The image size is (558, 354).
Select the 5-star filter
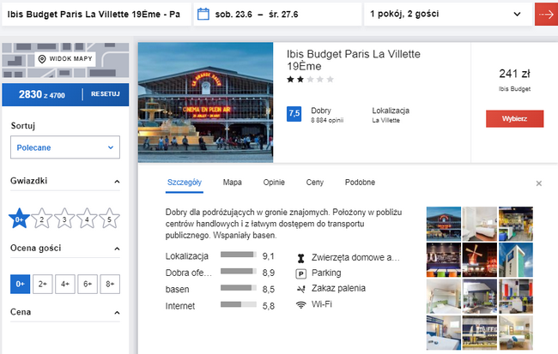(109, 219)
